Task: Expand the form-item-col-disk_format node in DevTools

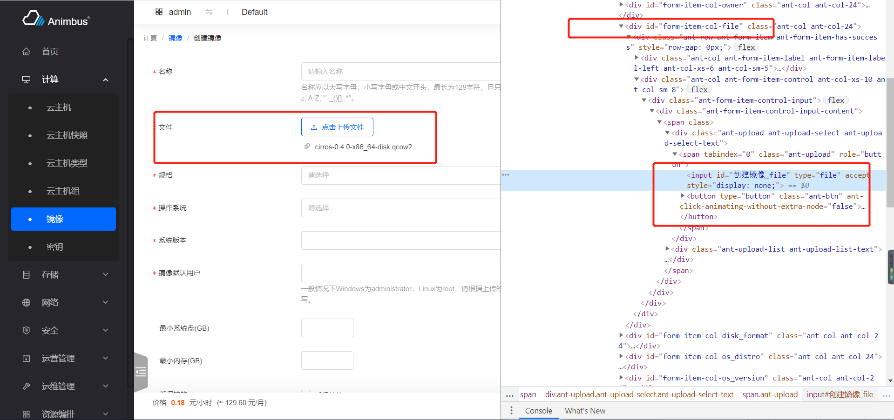Action: click(x=622, y=335)
